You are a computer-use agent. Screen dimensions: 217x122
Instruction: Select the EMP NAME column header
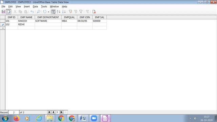coord(26,17)
